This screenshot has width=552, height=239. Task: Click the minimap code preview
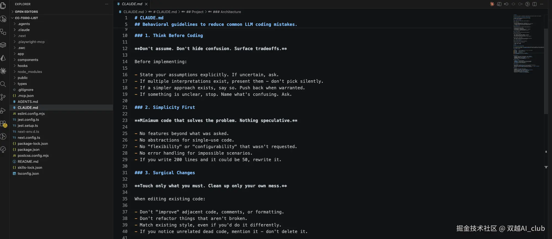(527, 44)
